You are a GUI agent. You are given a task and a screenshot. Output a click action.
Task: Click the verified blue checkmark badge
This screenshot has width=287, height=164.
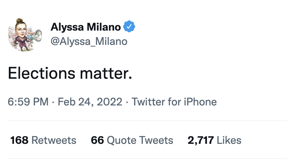click(x=129, y=27)
